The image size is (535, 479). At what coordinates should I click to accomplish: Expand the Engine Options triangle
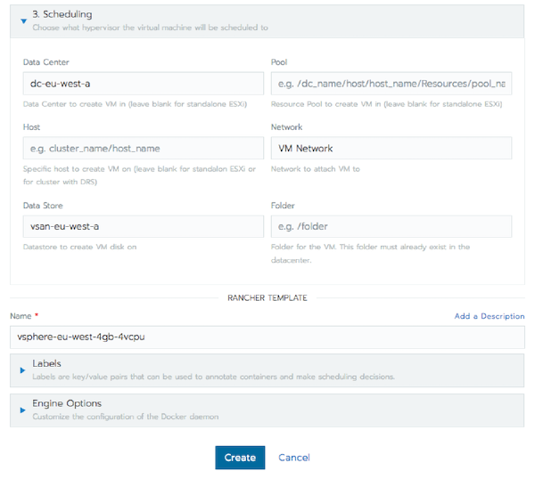coord(23,410)
